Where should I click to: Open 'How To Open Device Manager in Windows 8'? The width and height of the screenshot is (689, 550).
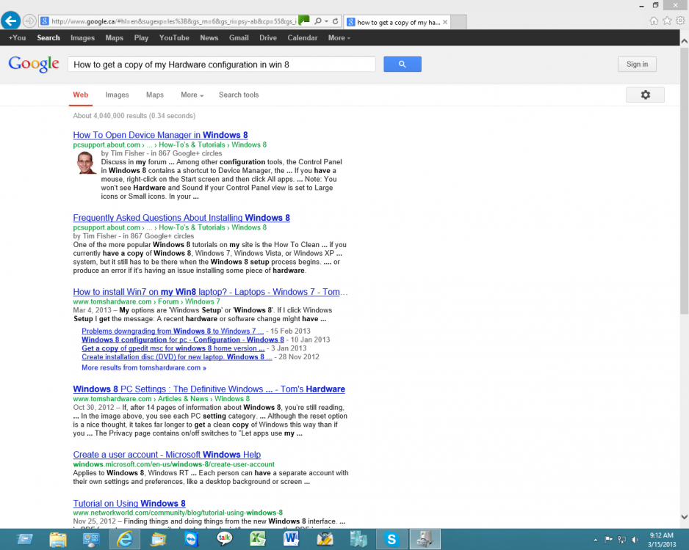point(160,135)
